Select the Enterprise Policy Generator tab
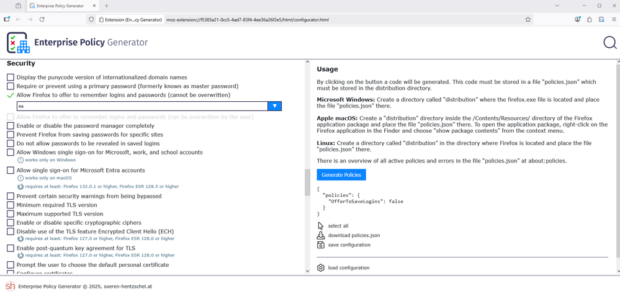 point(61,6)
